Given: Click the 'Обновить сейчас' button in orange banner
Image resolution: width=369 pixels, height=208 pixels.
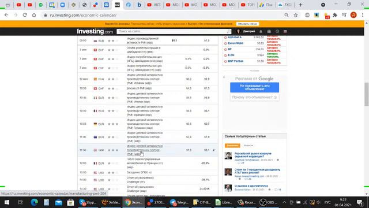Looking at the screenshot, I should [247, 24].
